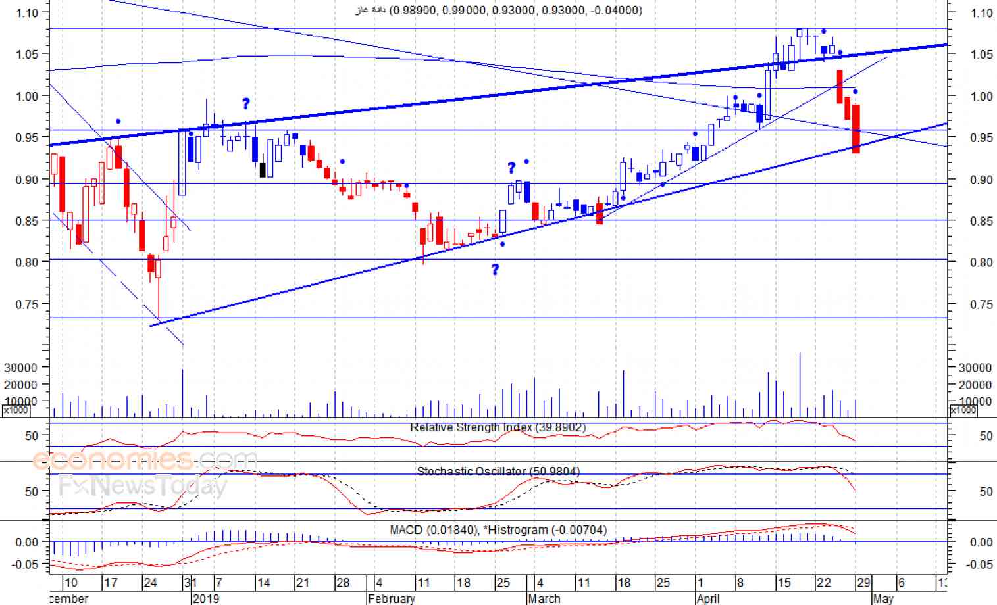Screen dimensions: 997x605
Task: Click the question mark annotation below the 0.80 line
Action: 496,269
